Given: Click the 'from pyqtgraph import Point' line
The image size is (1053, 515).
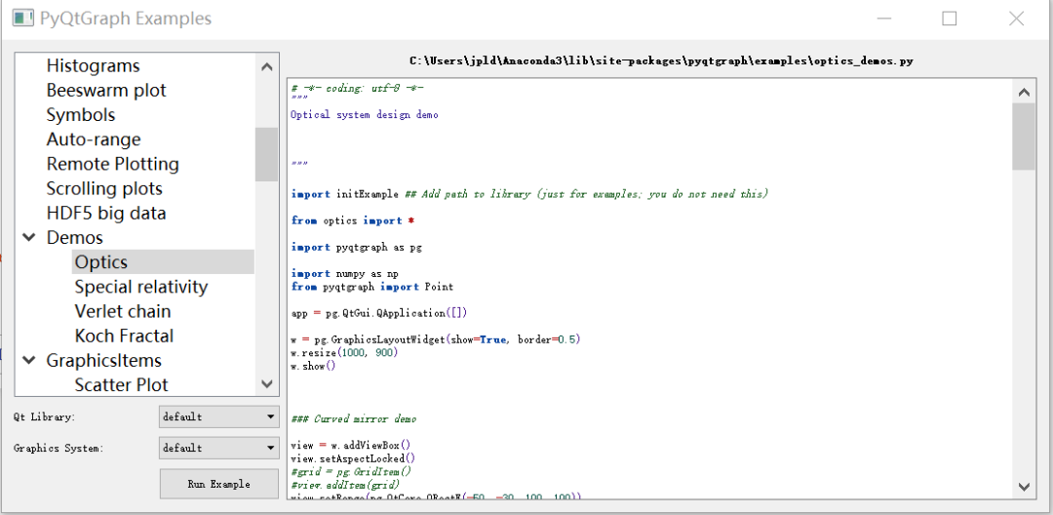Looking at the screenshot, I should pyautogui.click(x=372, y=287).
